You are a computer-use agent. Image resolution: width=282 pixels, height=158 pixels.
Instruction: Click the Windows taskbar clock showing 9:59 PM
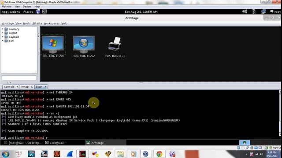tap(272, 154)
